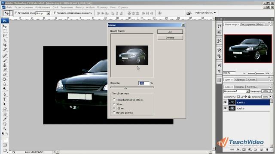Switch to the Гистограмма tab
The image size is (275, 154).
(247, 24)
